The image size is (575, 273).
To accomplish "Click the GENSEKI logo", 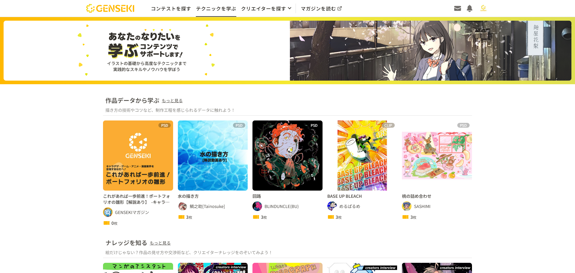I will tap(110, 8).
